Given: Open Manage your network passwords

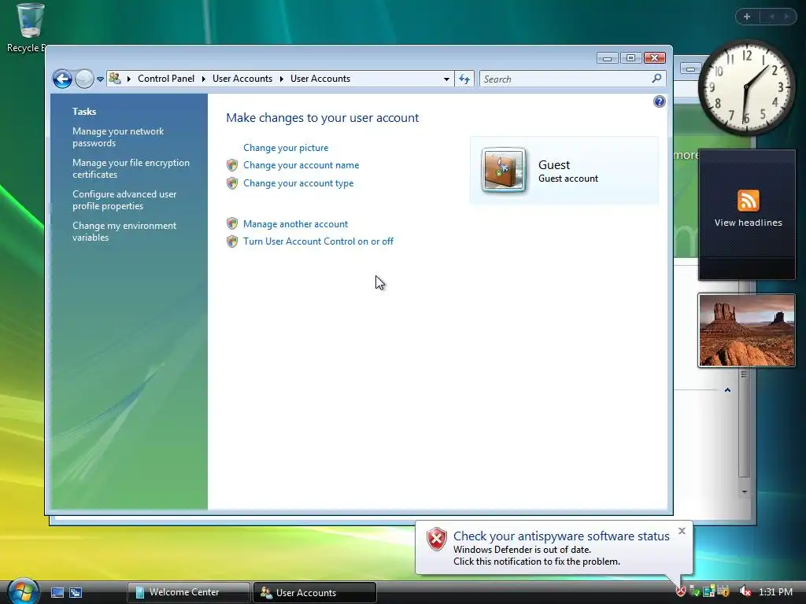Looking at the screenshot, I should (118, 137).
